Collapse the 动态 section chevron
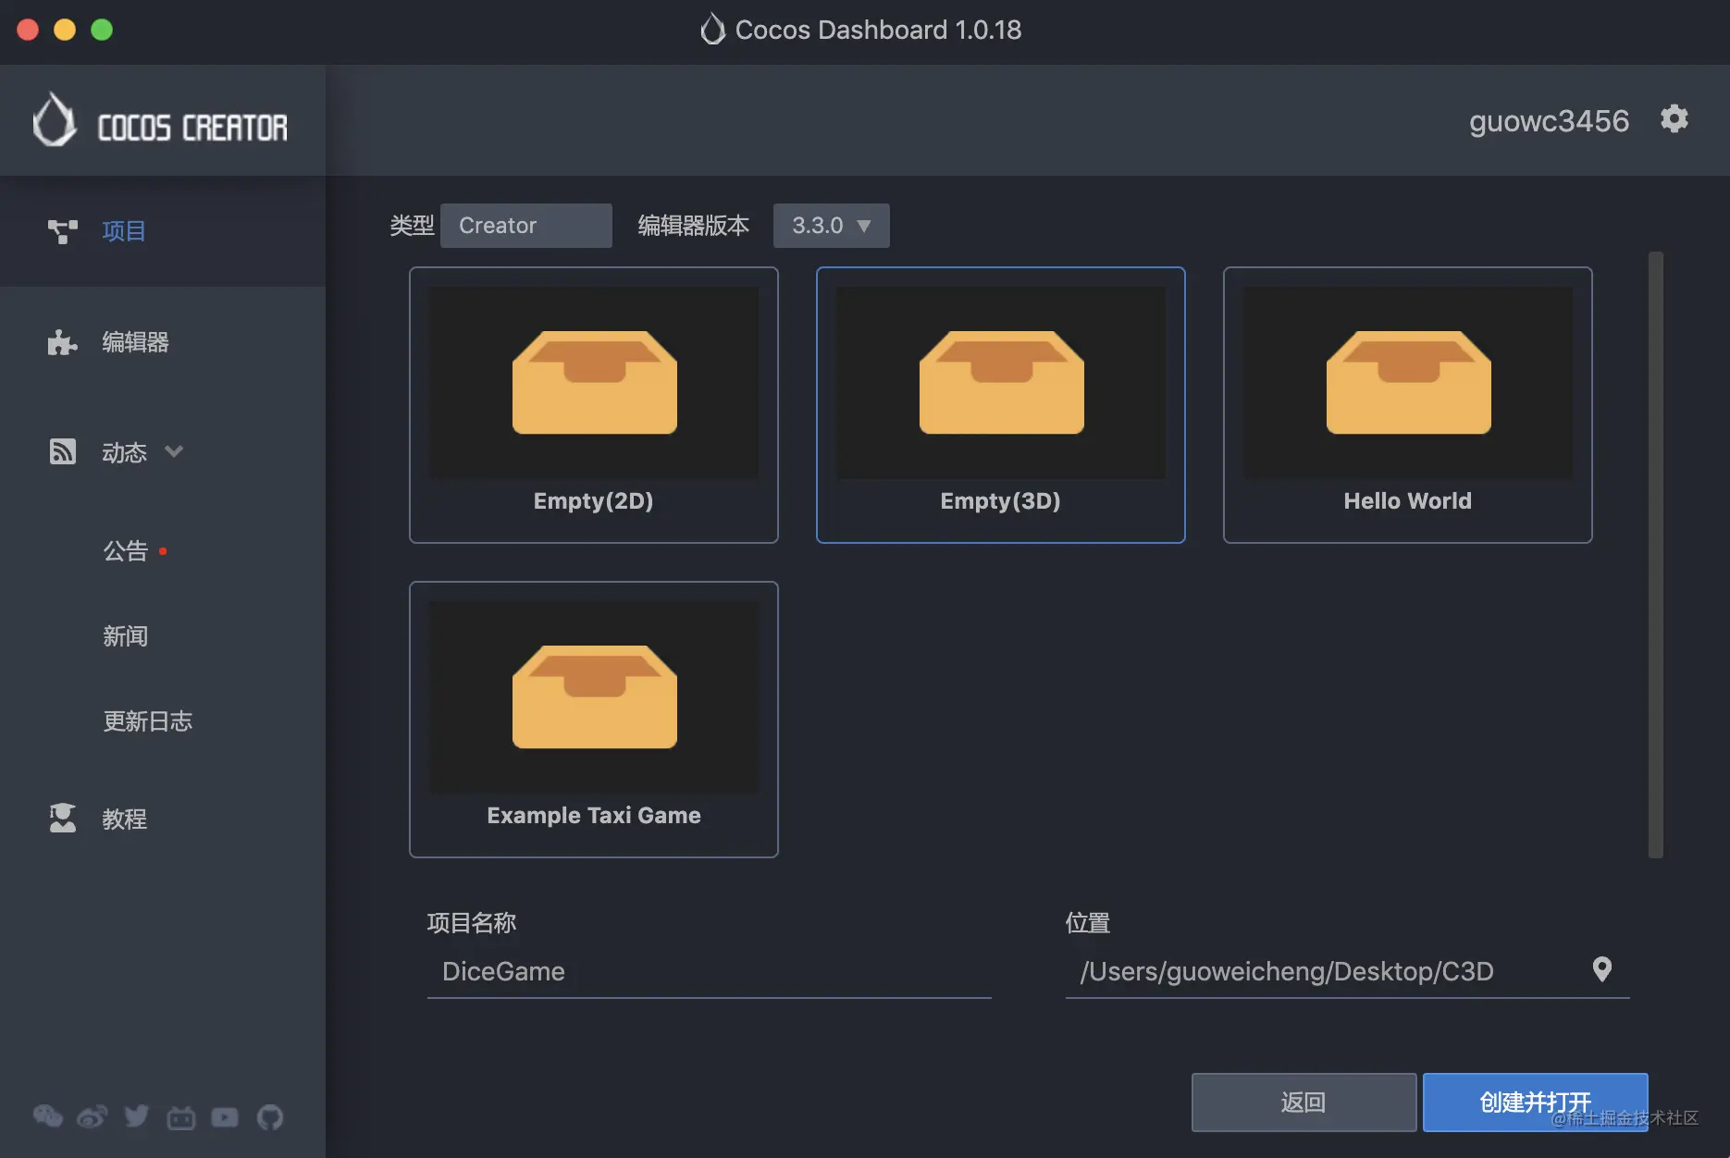 174,451
